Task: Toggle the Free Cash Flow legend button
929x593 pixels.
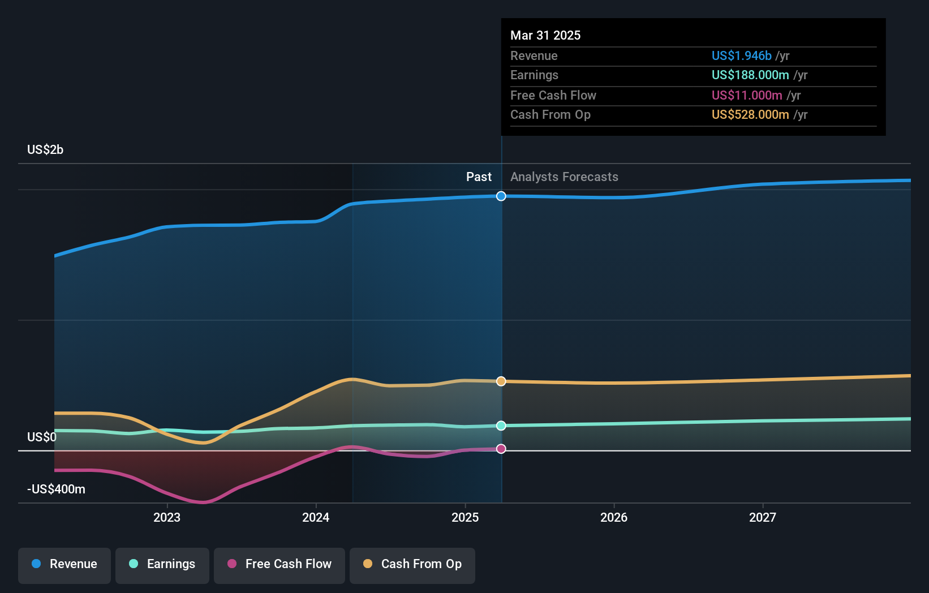Action: coord(279,565)
